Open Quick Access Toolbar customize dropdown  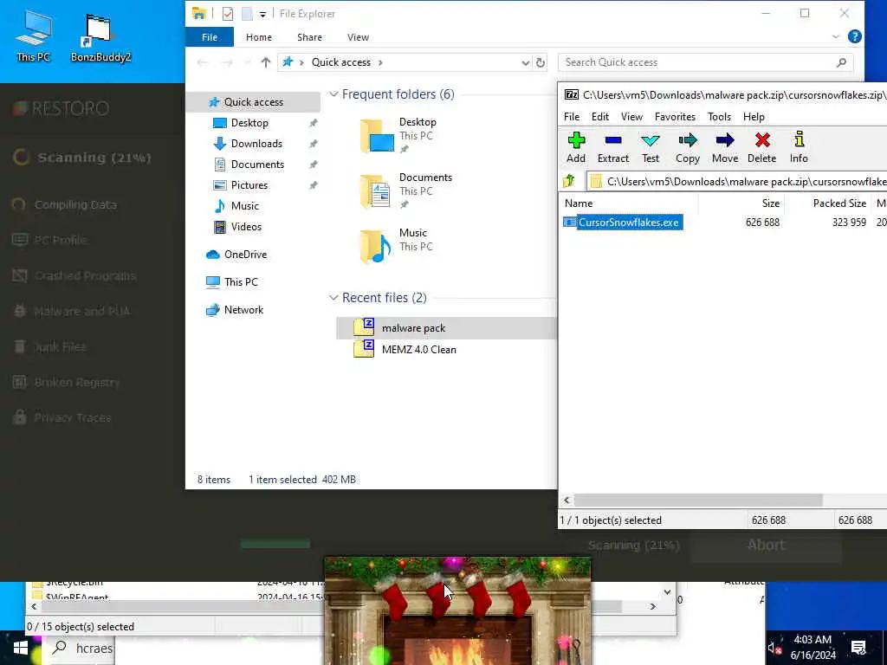pyautogui.click(x=263, y=14)
